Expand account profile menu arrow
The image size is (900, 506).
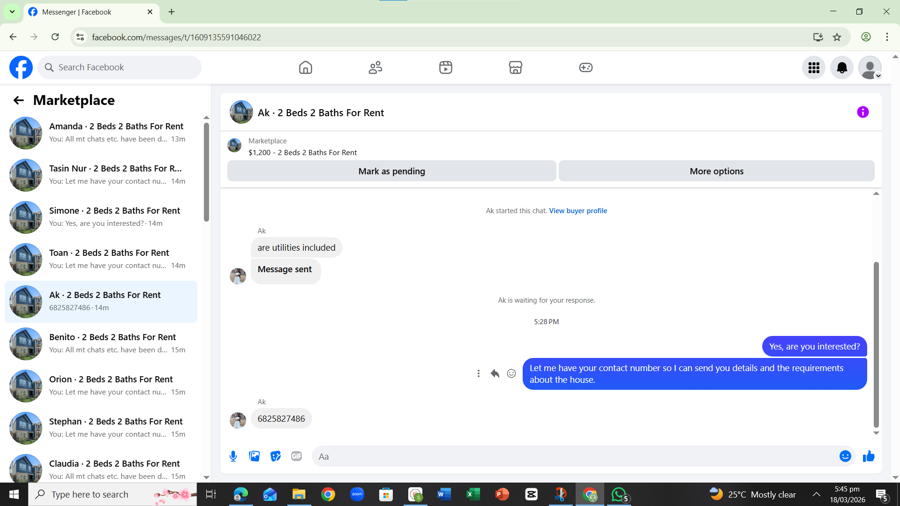[x=878, y=76]
